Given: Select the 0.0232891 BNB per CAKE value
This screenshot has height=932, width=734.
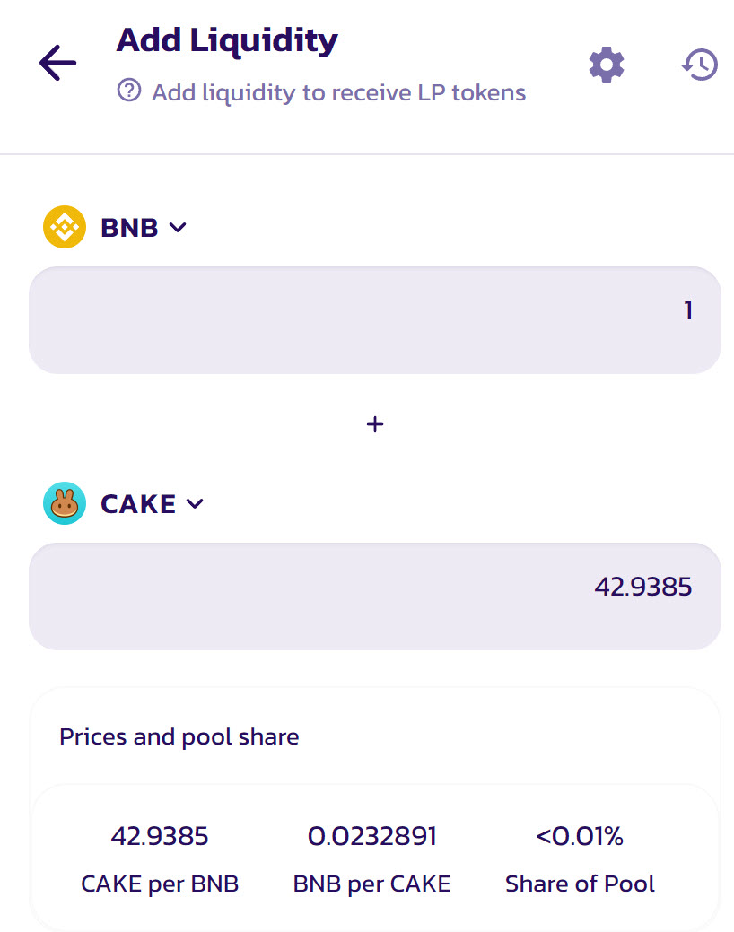Looking at the screenshot, I should tap(371, 836).
